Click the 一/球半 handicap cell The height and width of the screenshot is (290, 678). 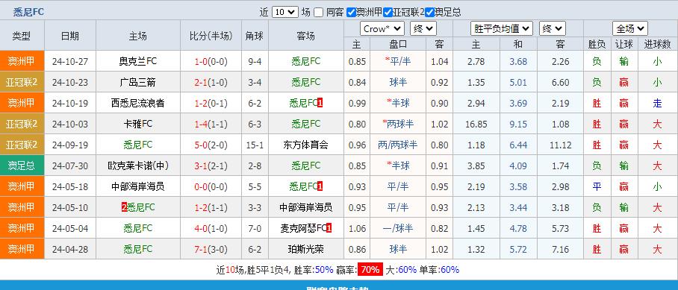point(398,228)
